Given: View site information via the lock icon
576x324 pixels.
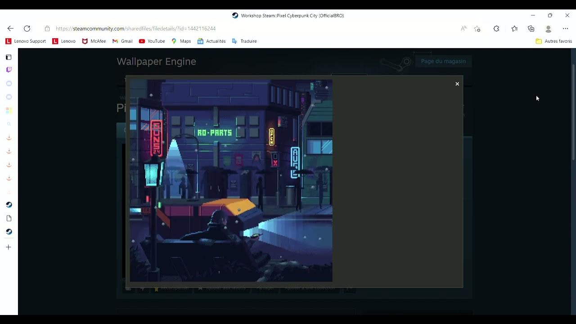Looking at the screenshot, I should tap(47, 28).
